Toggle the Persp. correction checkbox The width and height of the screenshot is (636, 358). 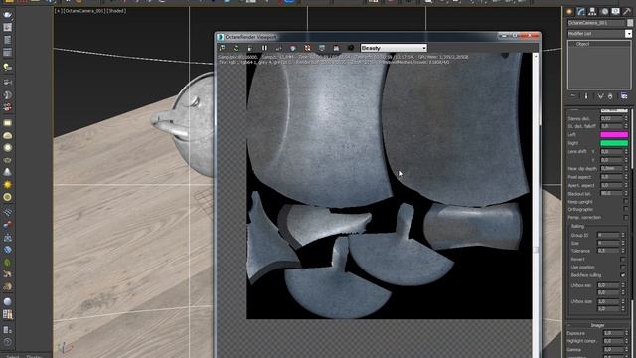(625, 218)
